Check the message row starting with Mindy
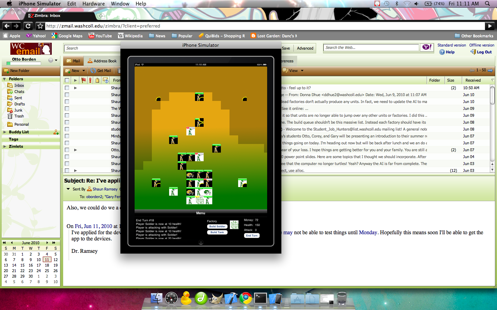This screenshot has height=310, width=497. [x=67, y=136]
